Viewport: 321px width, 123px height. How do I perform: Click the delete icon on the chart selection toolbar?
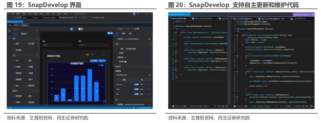click(x=105, y=61)
